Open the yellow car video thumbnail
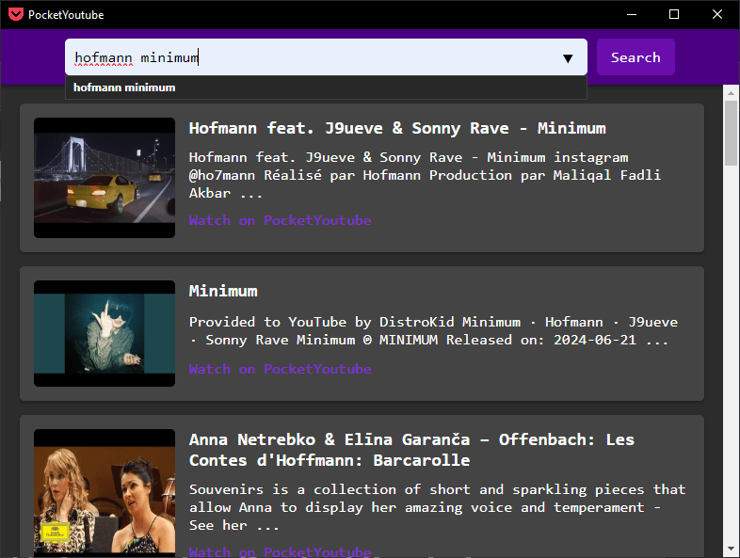 coord(105,178)
